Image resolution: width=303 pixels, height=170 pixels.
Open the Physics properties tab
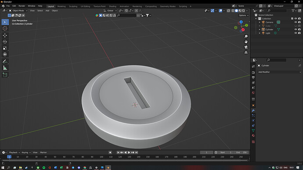tap(253, 120)
